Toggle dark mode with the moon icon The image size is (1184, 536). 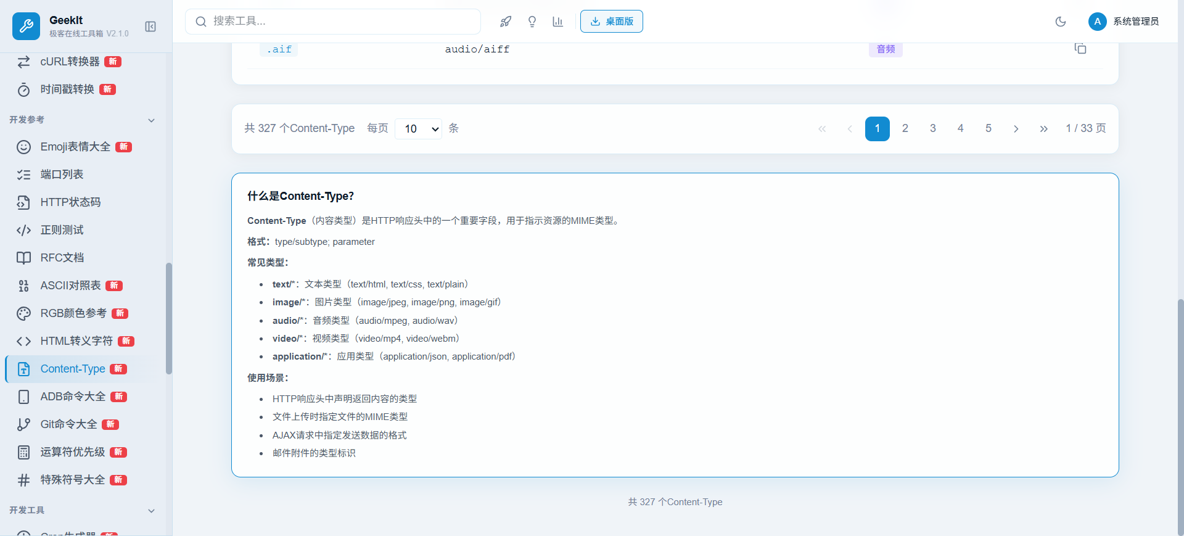coord(1061,22)
